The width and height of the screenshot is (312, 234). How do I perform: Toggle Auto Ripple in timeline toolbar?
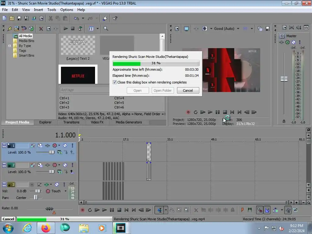[x=275, y=210]
